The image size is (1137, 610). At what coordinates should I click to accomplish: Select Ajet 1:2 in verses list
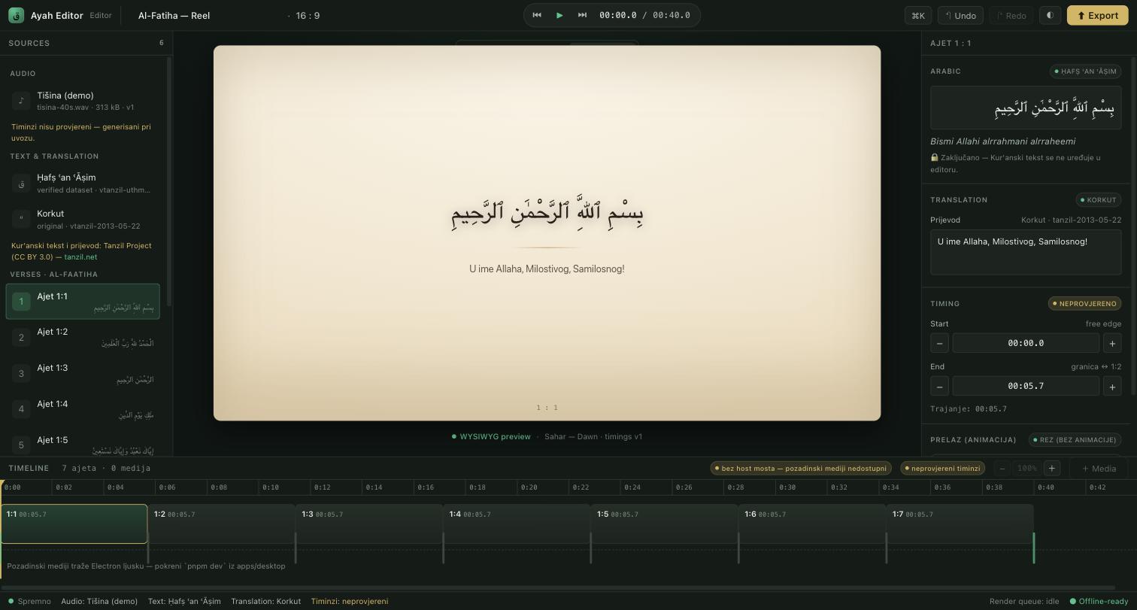(x=83, y=337)
